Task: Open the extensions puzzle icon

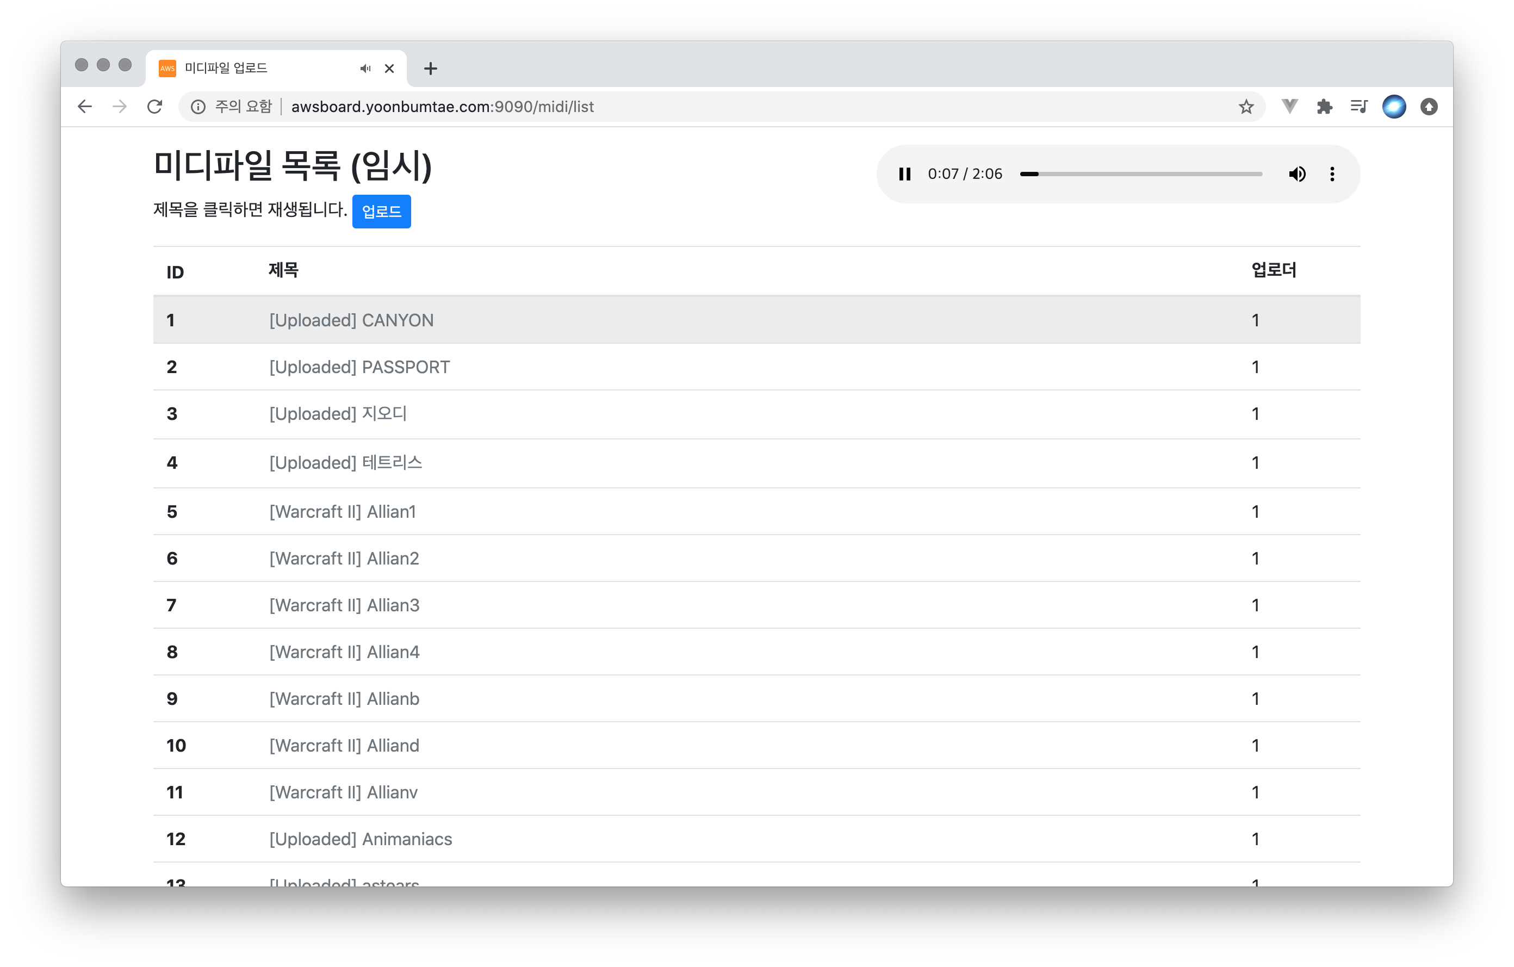Action: coord(1324,107)
